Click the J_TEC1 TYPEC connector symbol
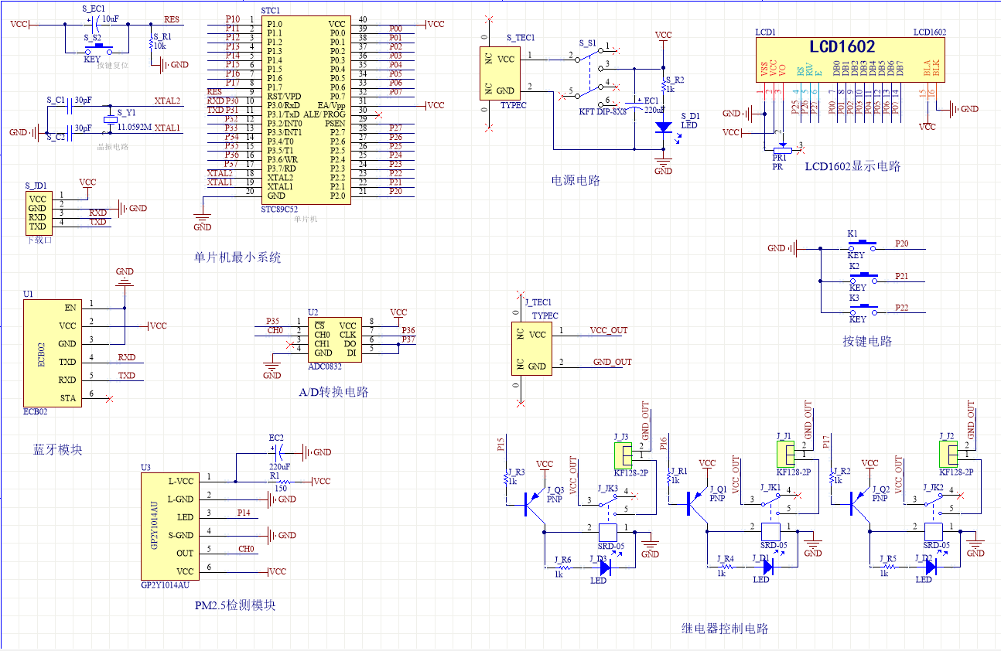 [531, 349]
